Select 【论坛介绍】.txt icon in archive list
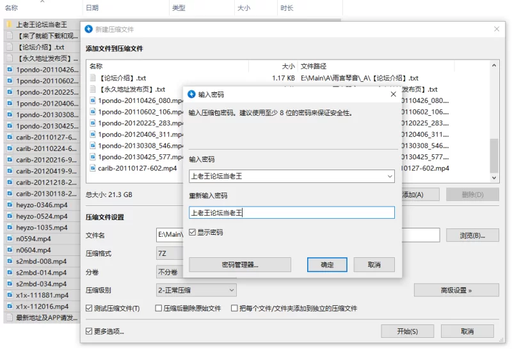512x350 pixels. [93, 77]
